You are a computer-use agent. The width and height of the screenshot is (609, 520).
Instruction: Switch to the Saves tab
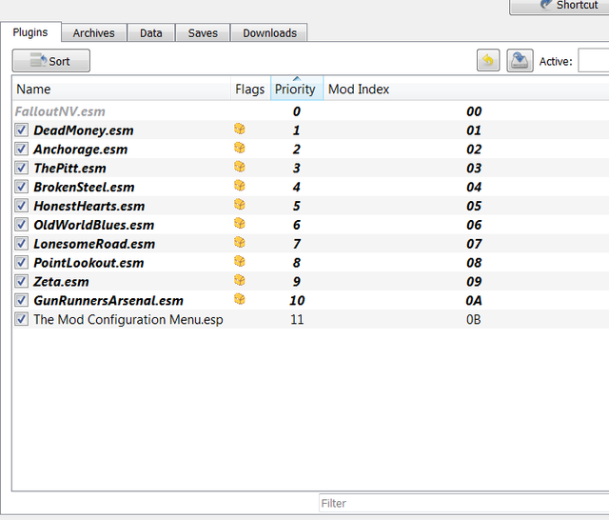coord(203,33)
